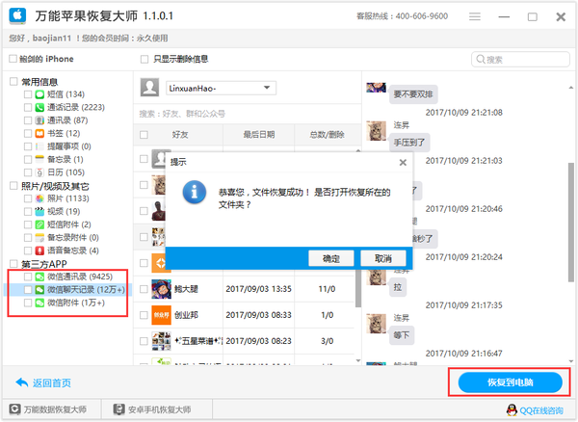Screen dimensions: 578x422
Task: Select the 书签 (12) bookmark icon
Action: [39, 133]
